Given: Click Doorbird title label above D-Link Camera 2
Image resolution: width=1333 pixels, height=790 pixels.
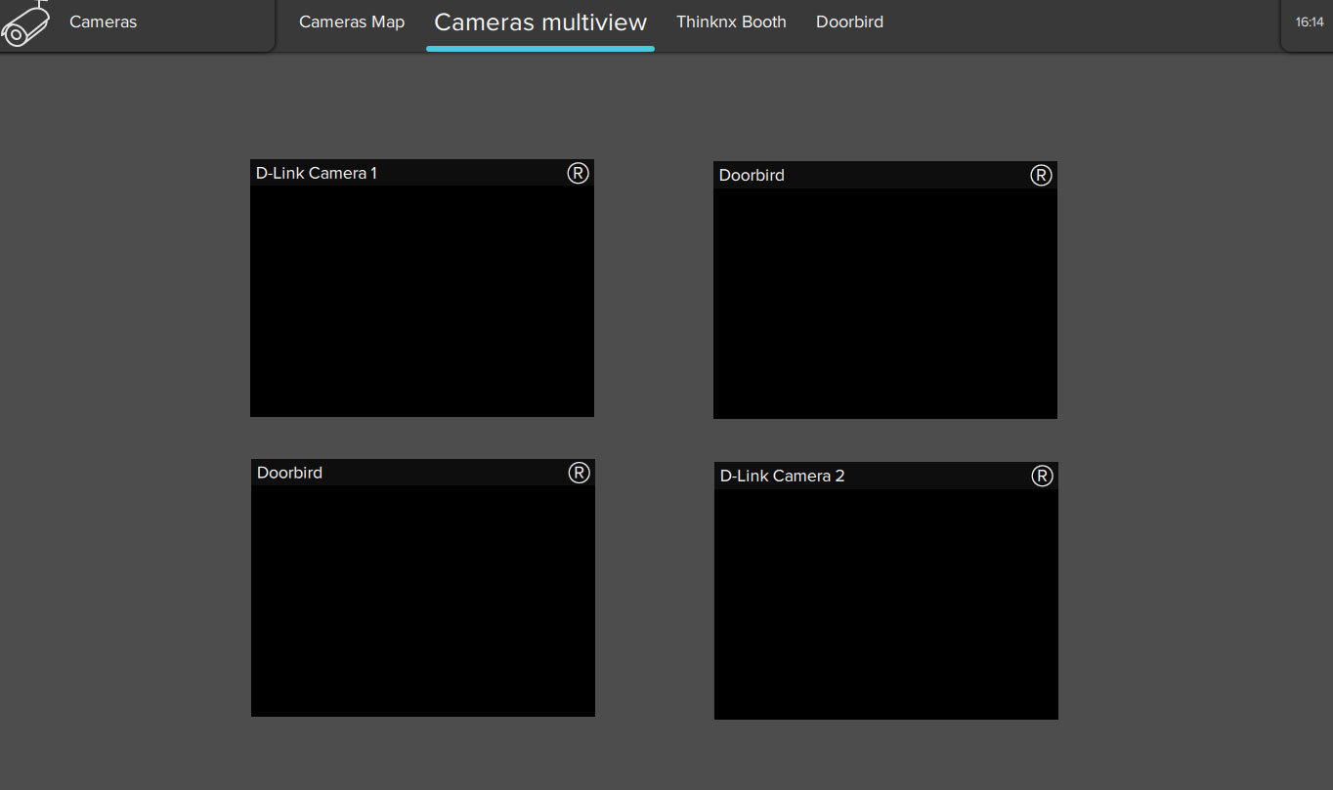Looking at the screenshot, I should coord(752,175).
